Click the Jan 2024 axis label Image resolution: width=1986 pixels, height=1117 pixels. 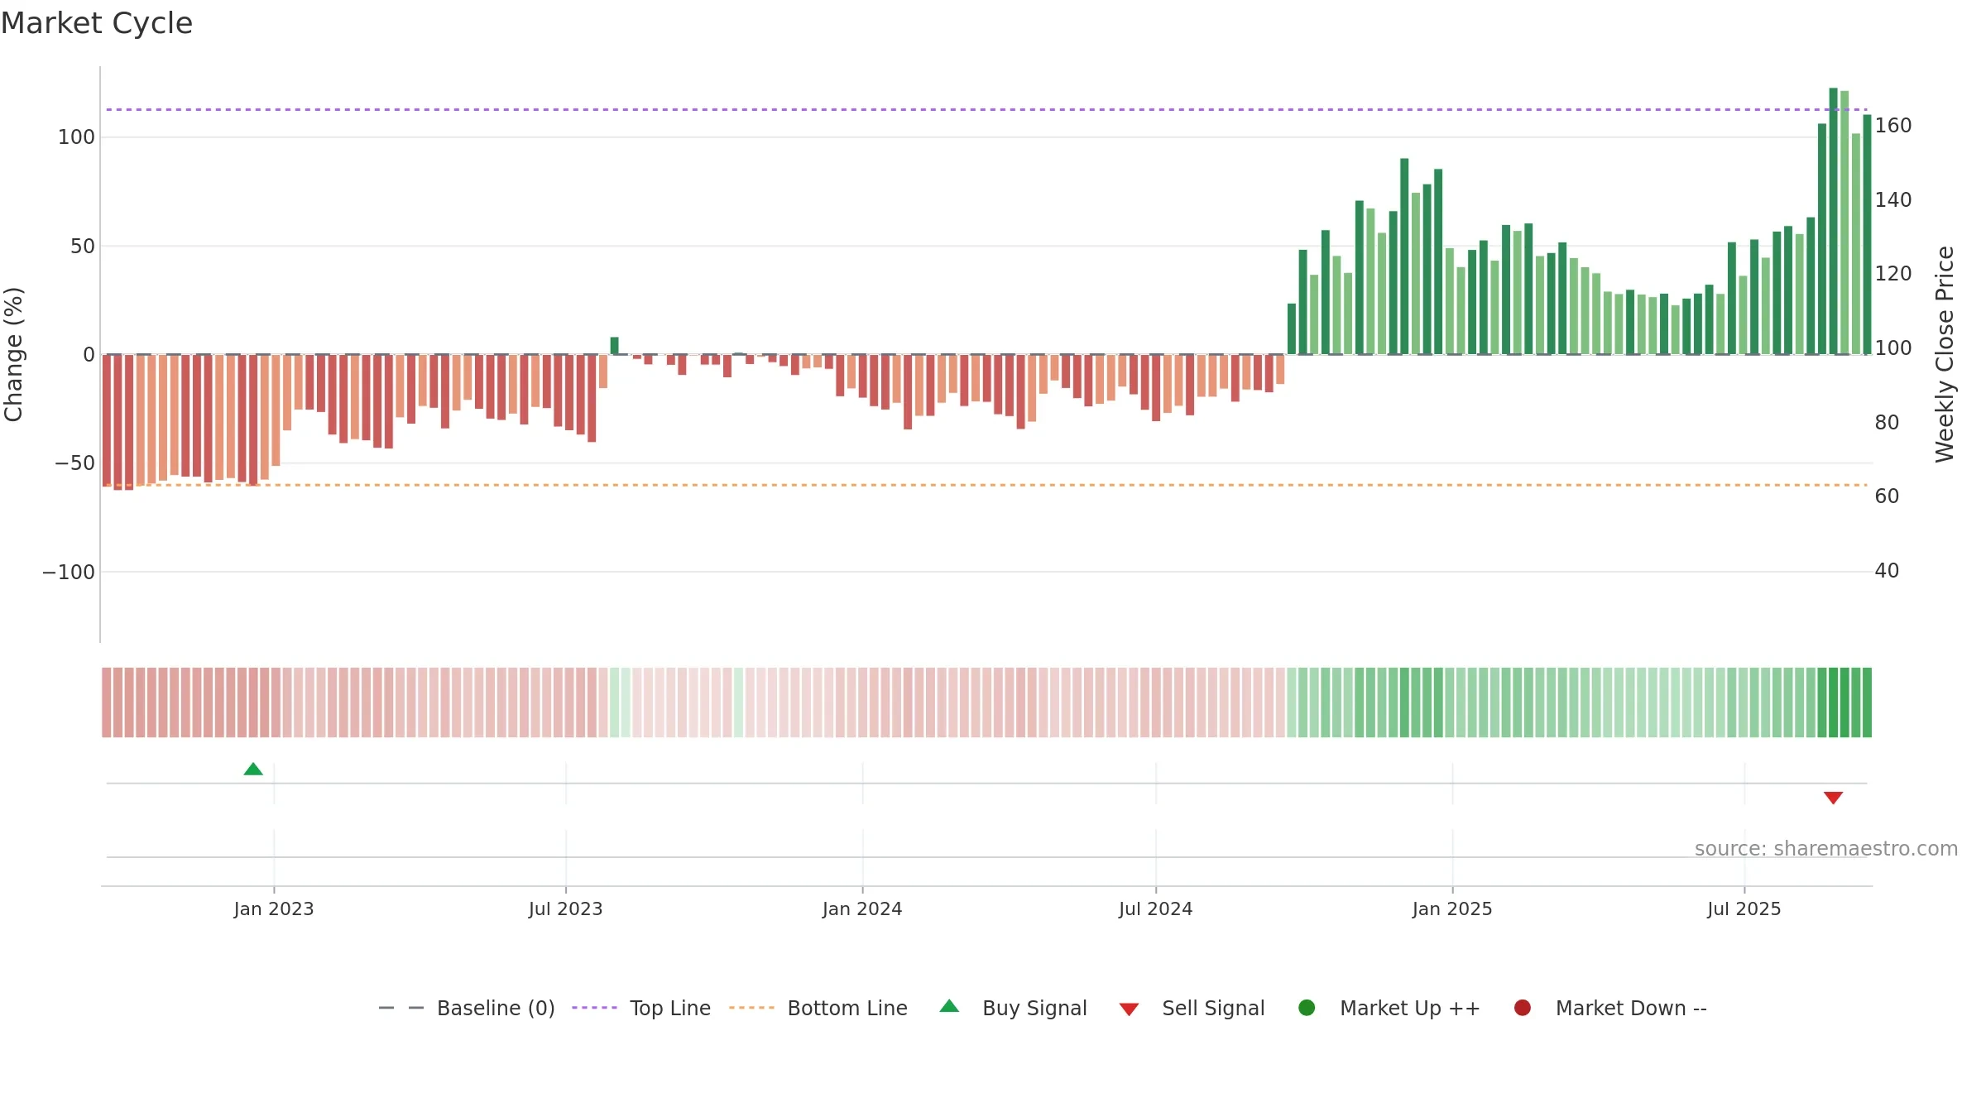click(862, 908)
